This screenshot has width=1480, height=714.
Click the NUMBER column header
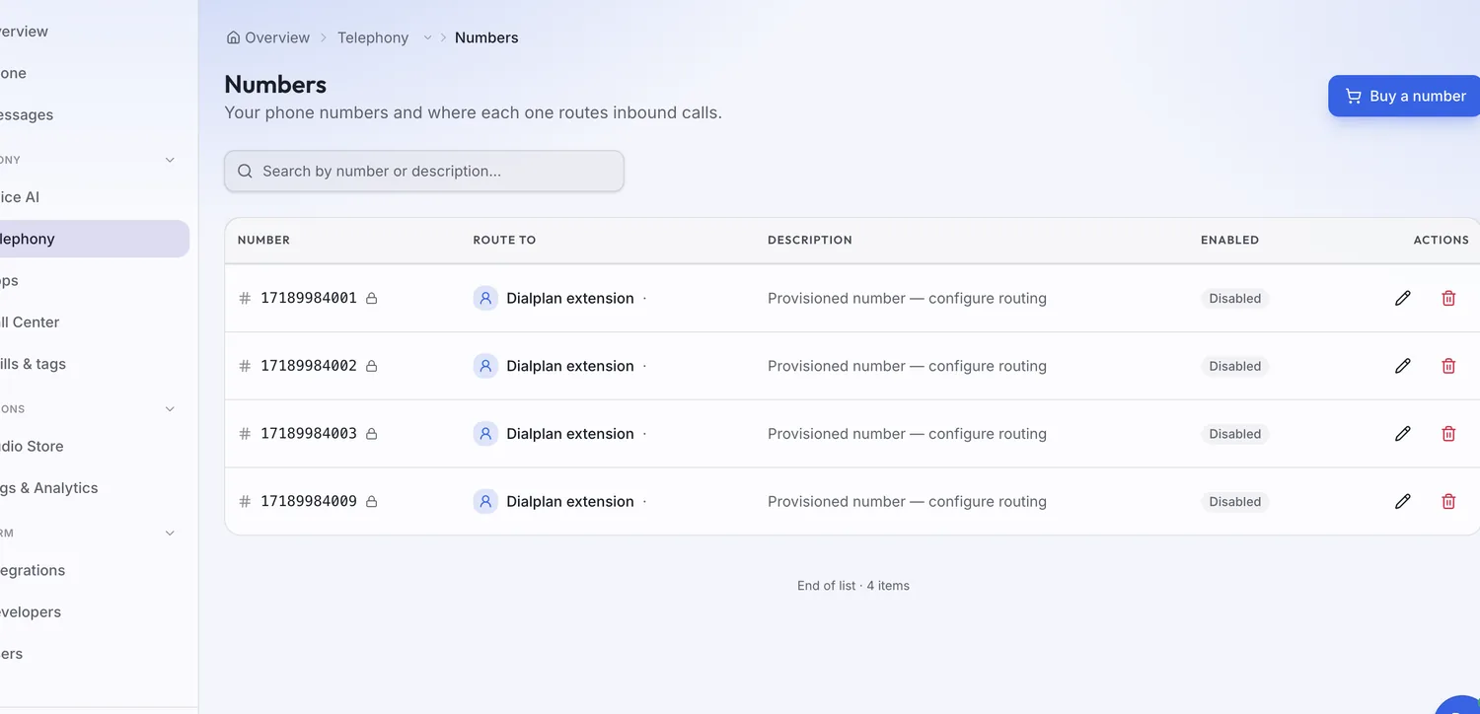pyautogui.click(x=263, y=240)
